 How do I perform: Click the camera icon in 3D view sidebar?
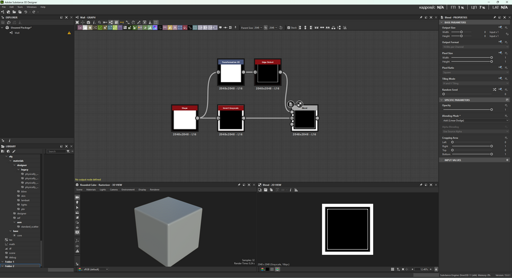coord(77,197)
